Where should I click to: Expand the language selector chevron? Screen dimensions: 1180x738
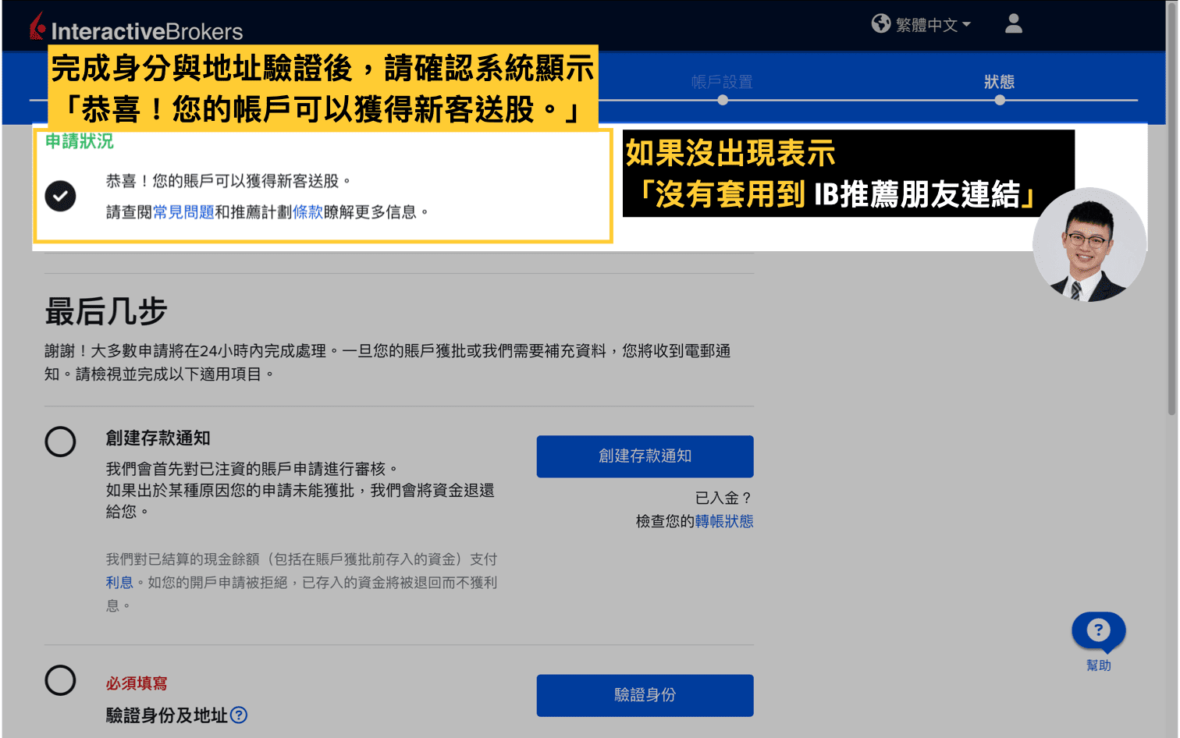(968, 24)
